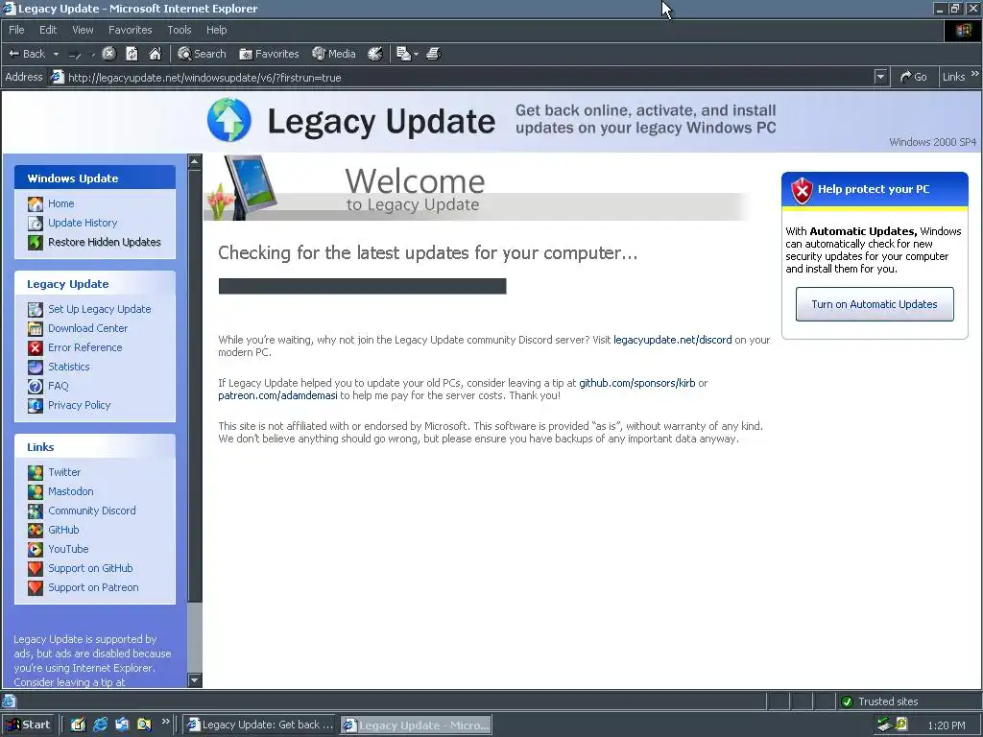The height and width of the screenshot is (737, 983).
Task: Open the Help menu
Action: pos(216,30)
